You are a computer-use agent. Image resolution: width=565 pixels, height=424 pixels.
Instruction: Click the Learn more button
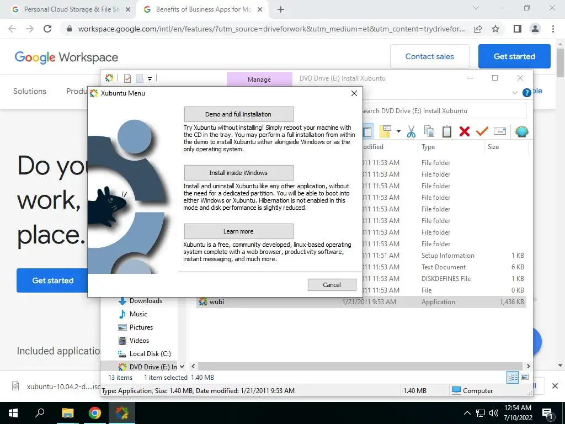(x=238, y=231)
